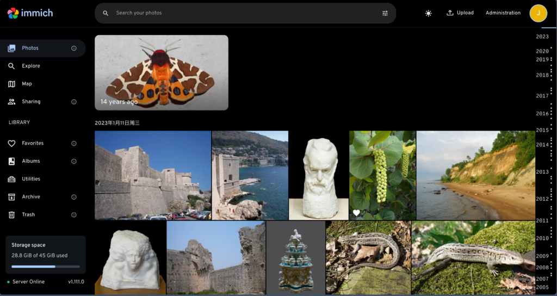The image size is (557, 296).
Task: Click info icon next to Trash
Action: 74,214
